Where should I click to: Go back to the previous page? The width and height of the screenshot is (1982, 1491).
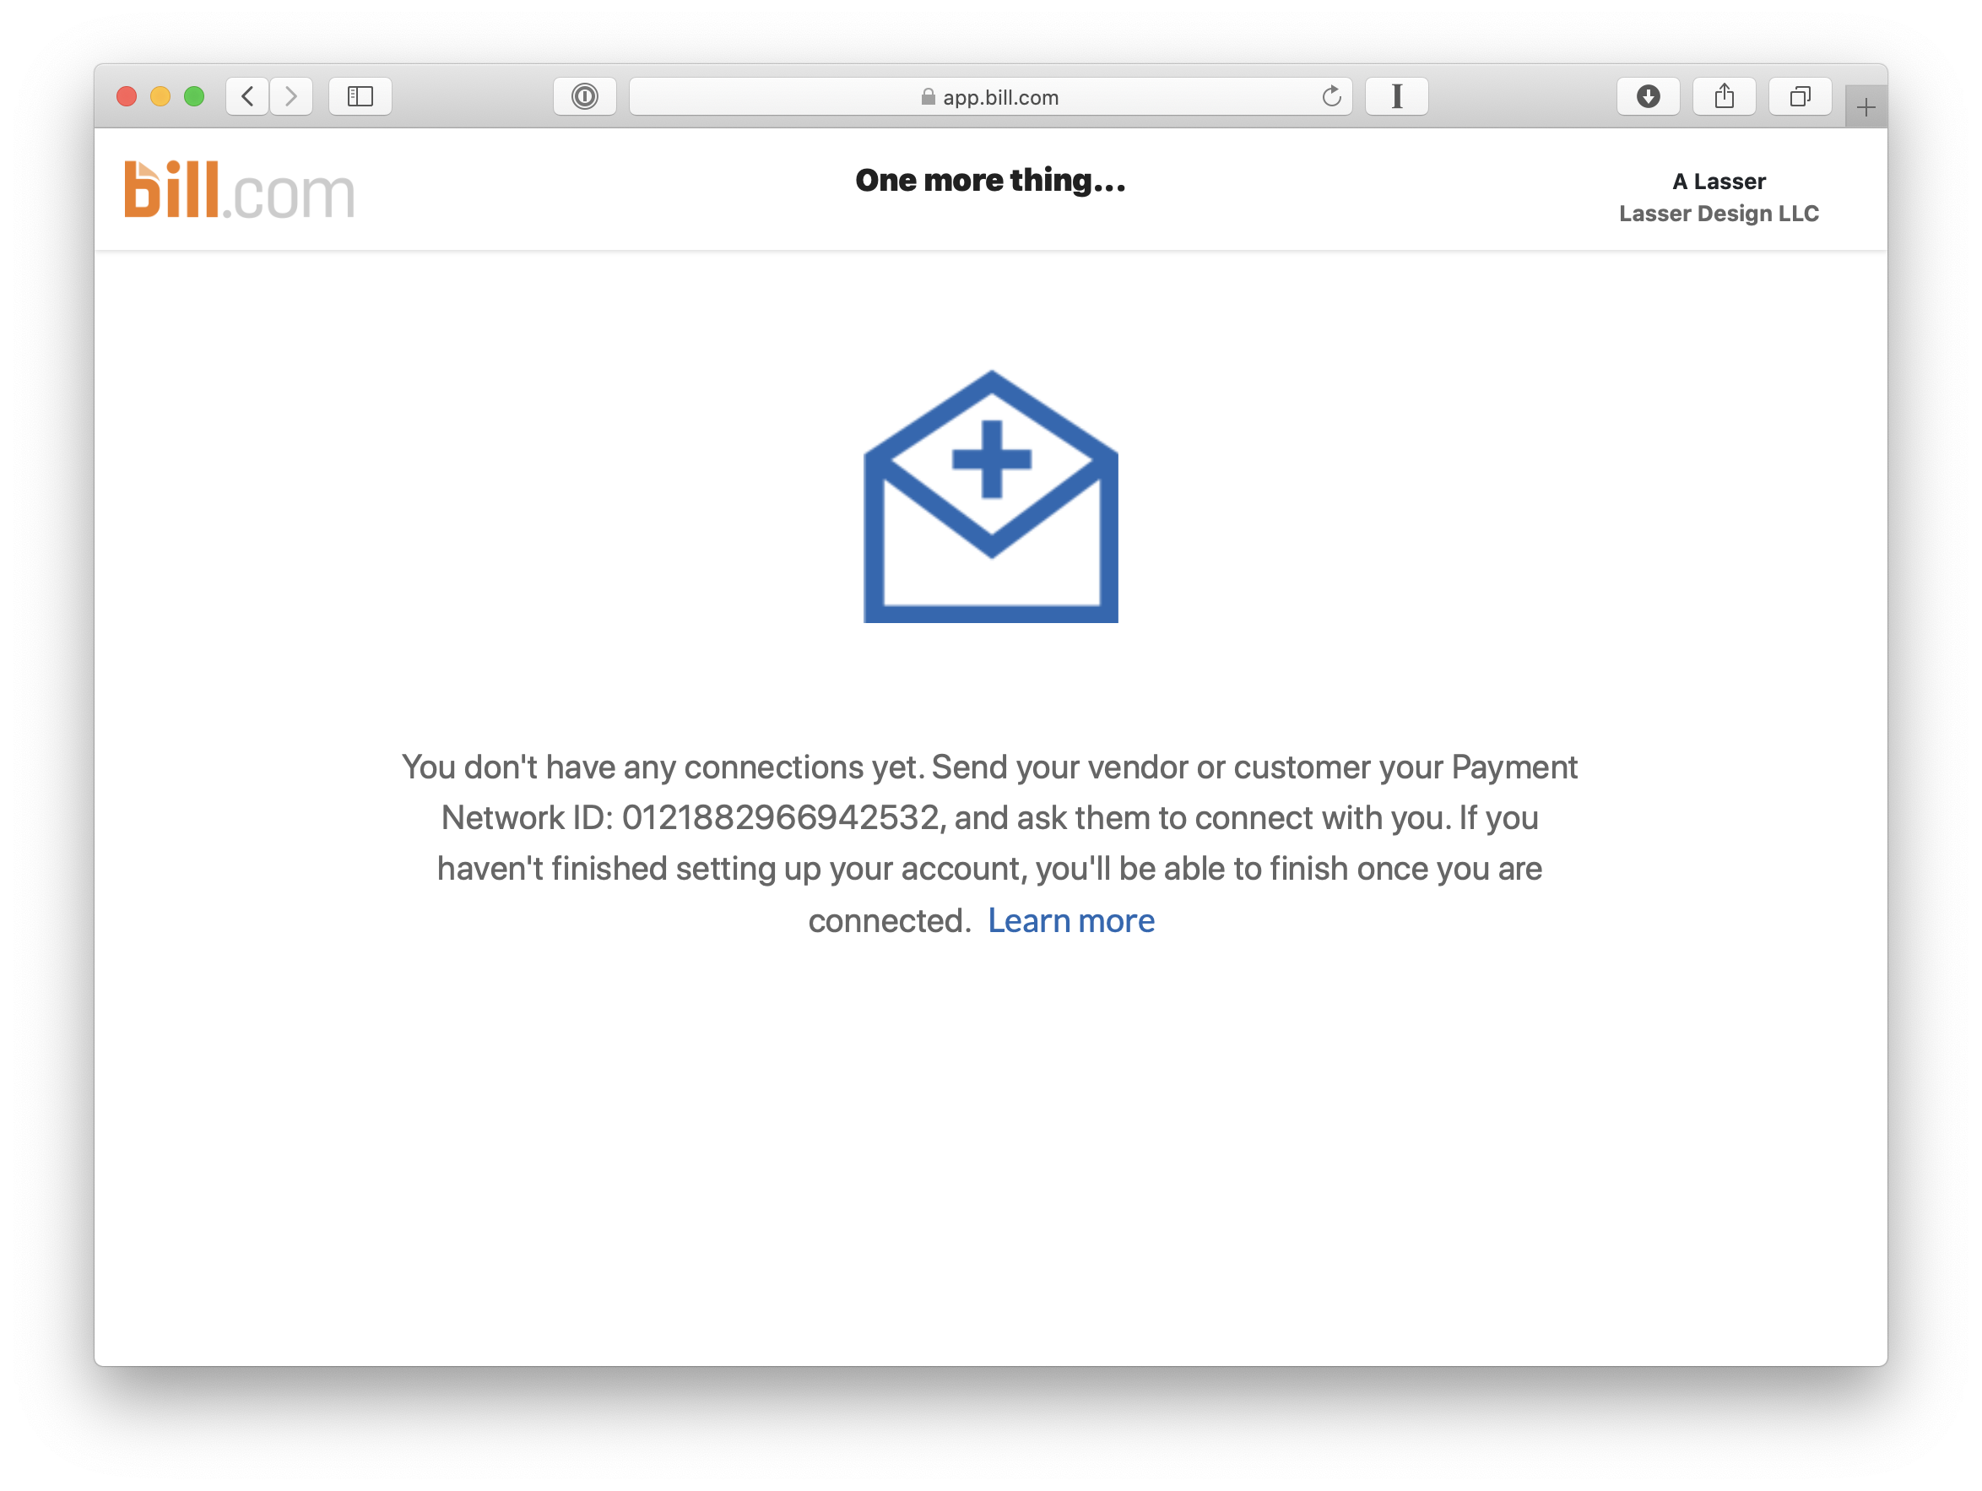[247, 96]
